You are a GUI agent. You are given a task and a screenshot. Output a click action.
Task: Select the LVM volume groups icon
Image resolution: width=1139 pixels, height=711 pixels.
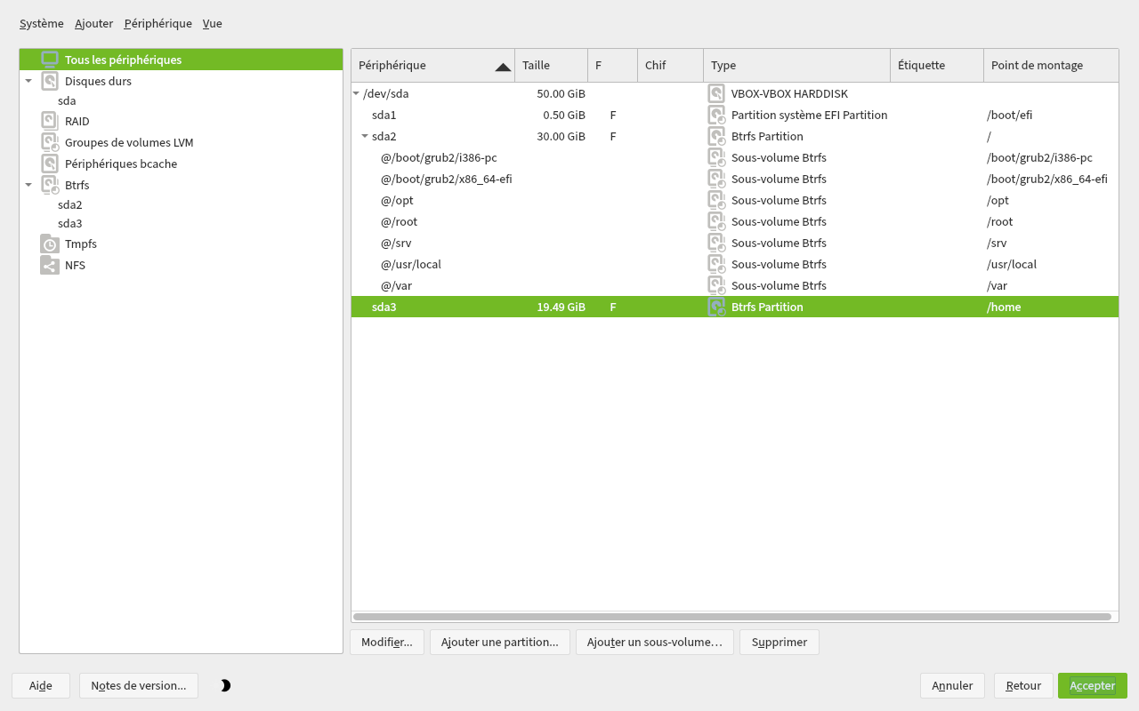(x=50, y=142)
